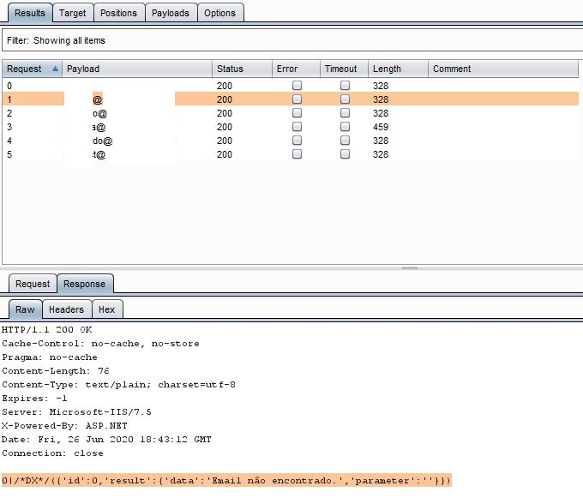Image resolution: width=583 pixels, height=504 pixels.
Task: Click the 'Connection: close' header line
Action: 52,453
